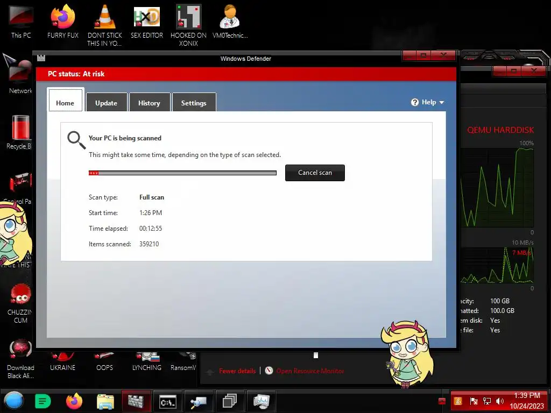Screen dimensions: 551x413
Task: Select Windows Defender taskbar button
Action: click(x=136, y=401)
